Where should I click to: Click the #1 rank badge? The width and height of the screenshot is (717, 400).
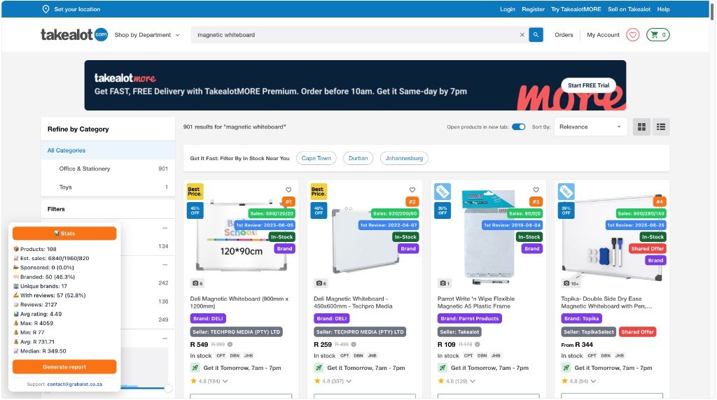pyautogui.click(x=288, y=202)
